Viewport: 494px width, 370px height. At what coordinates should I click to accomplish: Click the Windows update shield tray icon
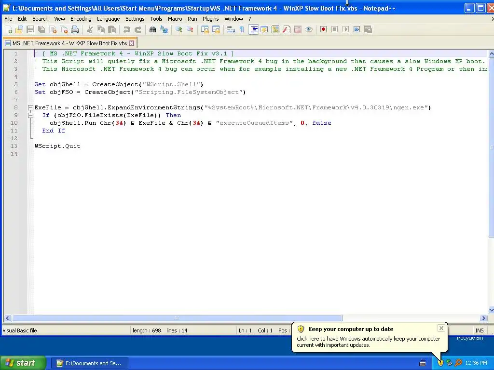point(440,363)
